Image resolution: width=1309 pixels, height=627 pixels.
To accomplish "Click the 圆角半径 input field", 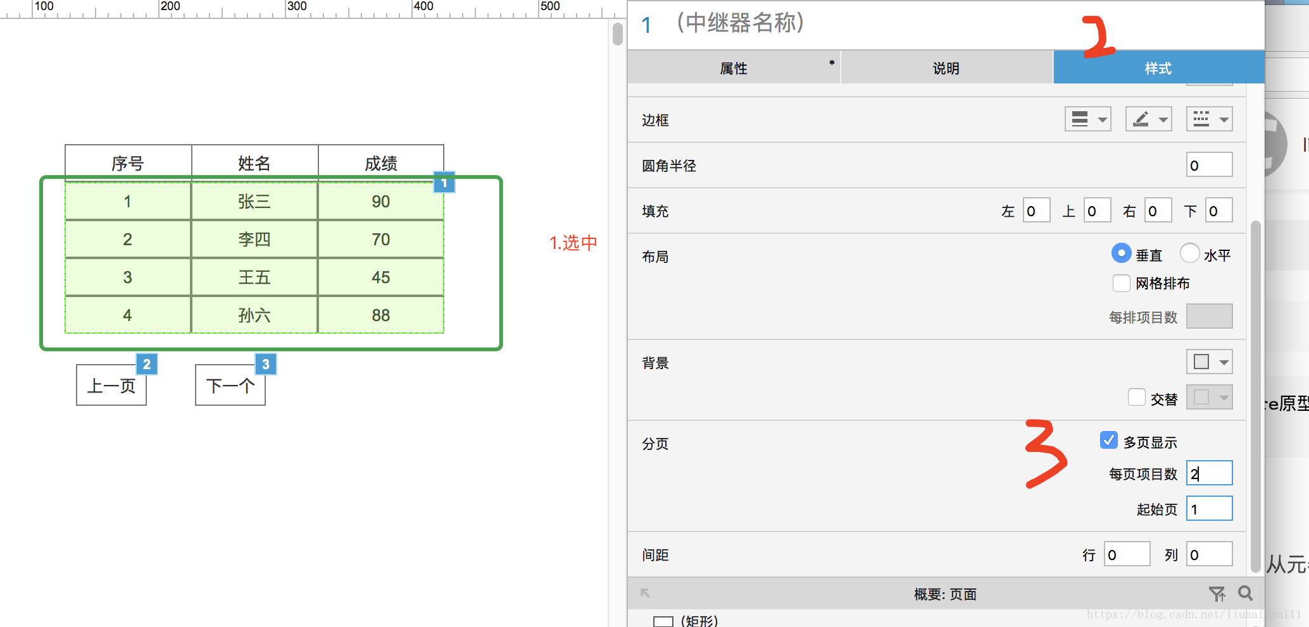I will point(1210,165).
